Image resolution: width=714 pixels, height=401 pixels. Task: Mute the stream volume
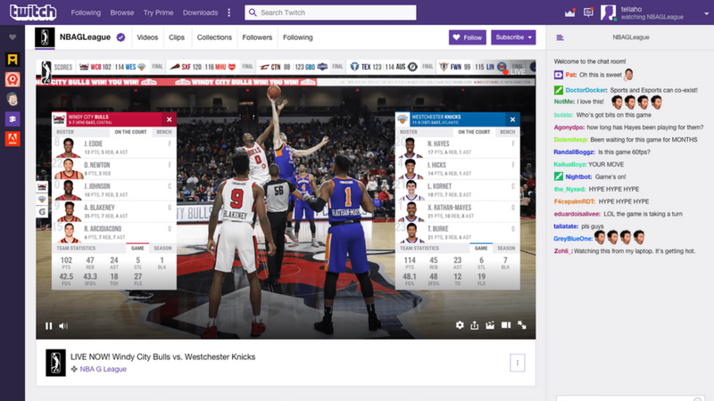[63, 325]
